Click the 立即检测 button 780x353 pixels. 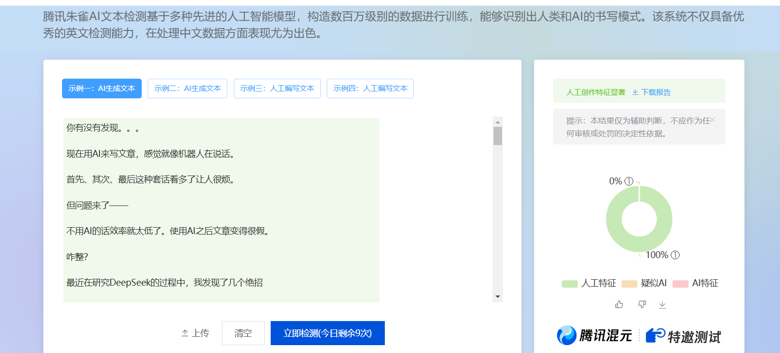[328, 333]
